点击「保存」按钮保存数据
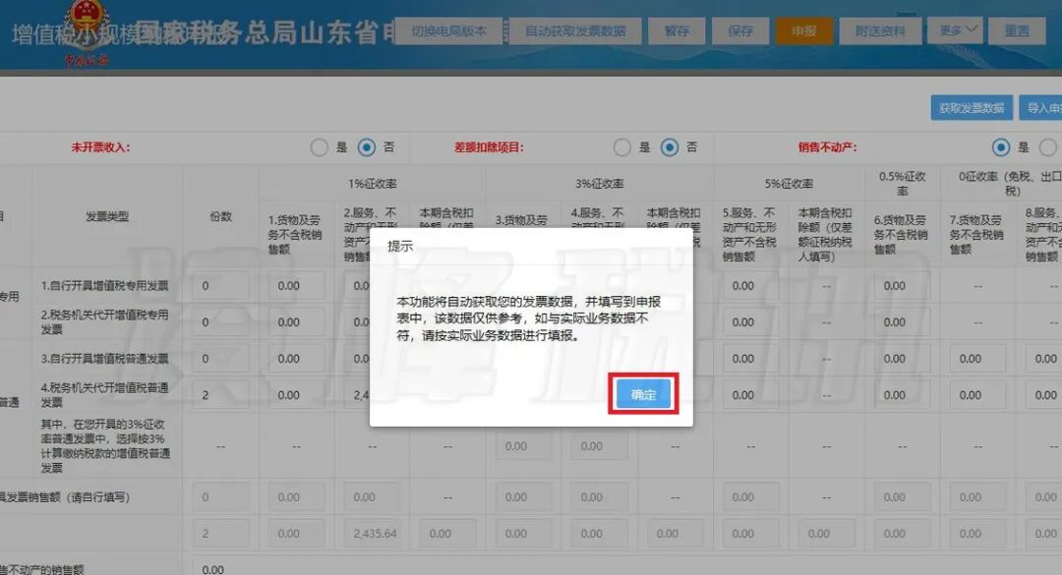The height and width of the screenshot is (575, 1062). point(740,29)
